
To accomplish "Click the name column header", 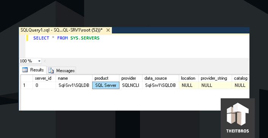I will pyautogui.click(x=74, y=78).
